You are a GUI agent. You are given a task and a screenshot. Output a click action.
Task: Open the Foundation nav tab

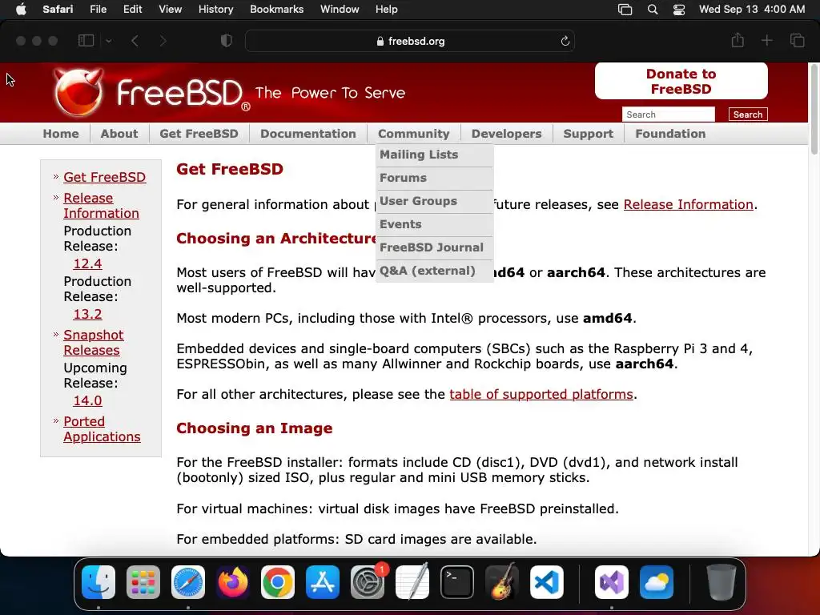[x=670, y=134]
